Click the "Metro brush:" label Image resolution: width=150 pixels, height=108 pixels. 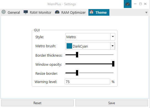[46, 46]
